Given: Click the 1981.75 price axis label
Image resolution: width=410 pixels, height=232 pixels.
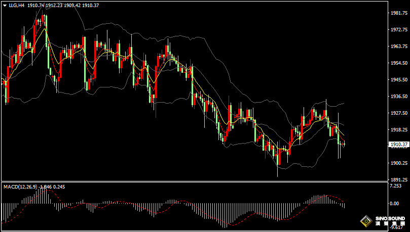Looking at the screenshot, I should click(399, 13).
